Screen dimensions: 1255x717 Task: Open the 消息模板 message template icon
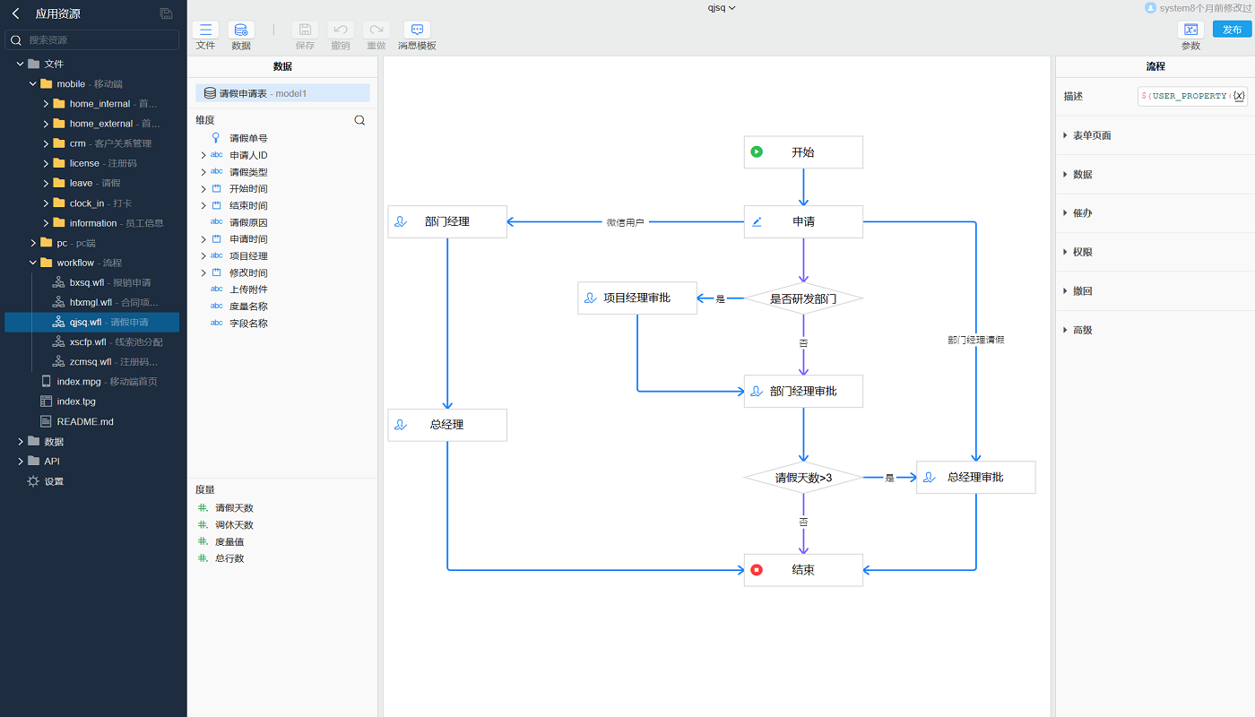(x=417, y=30)
